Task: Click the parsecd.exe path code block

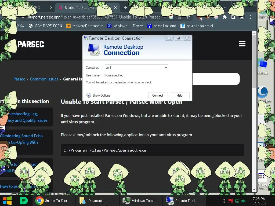Action: tap(152, 150)
